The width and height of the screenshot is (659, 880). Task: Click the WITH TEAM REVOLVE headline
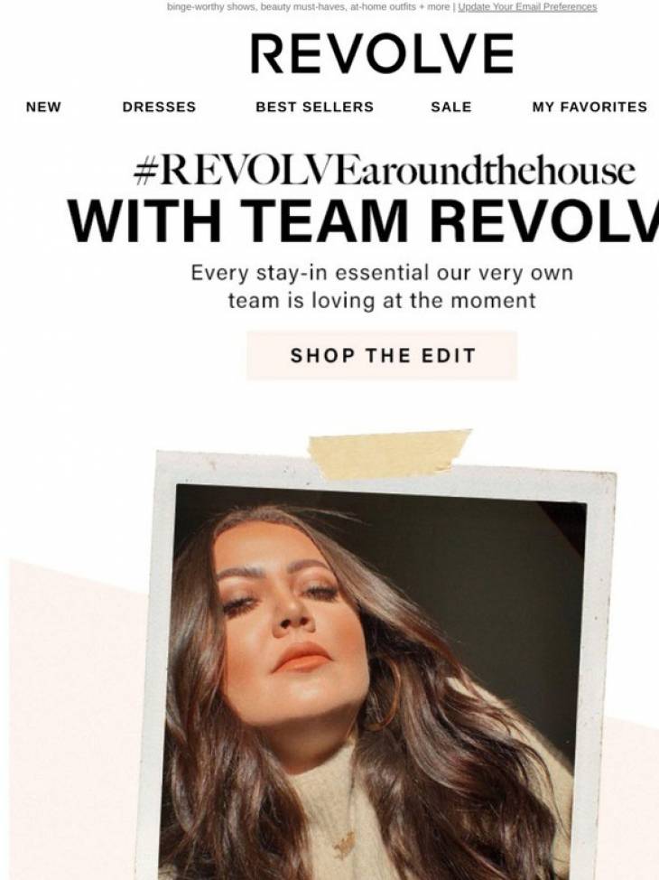click(x=364, y=221)
